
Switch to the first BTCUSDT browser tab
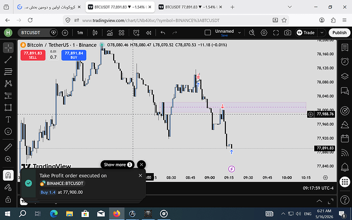(120, 7)
